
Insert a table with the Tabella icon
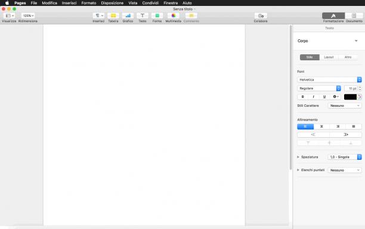click(x=113, y=16)
